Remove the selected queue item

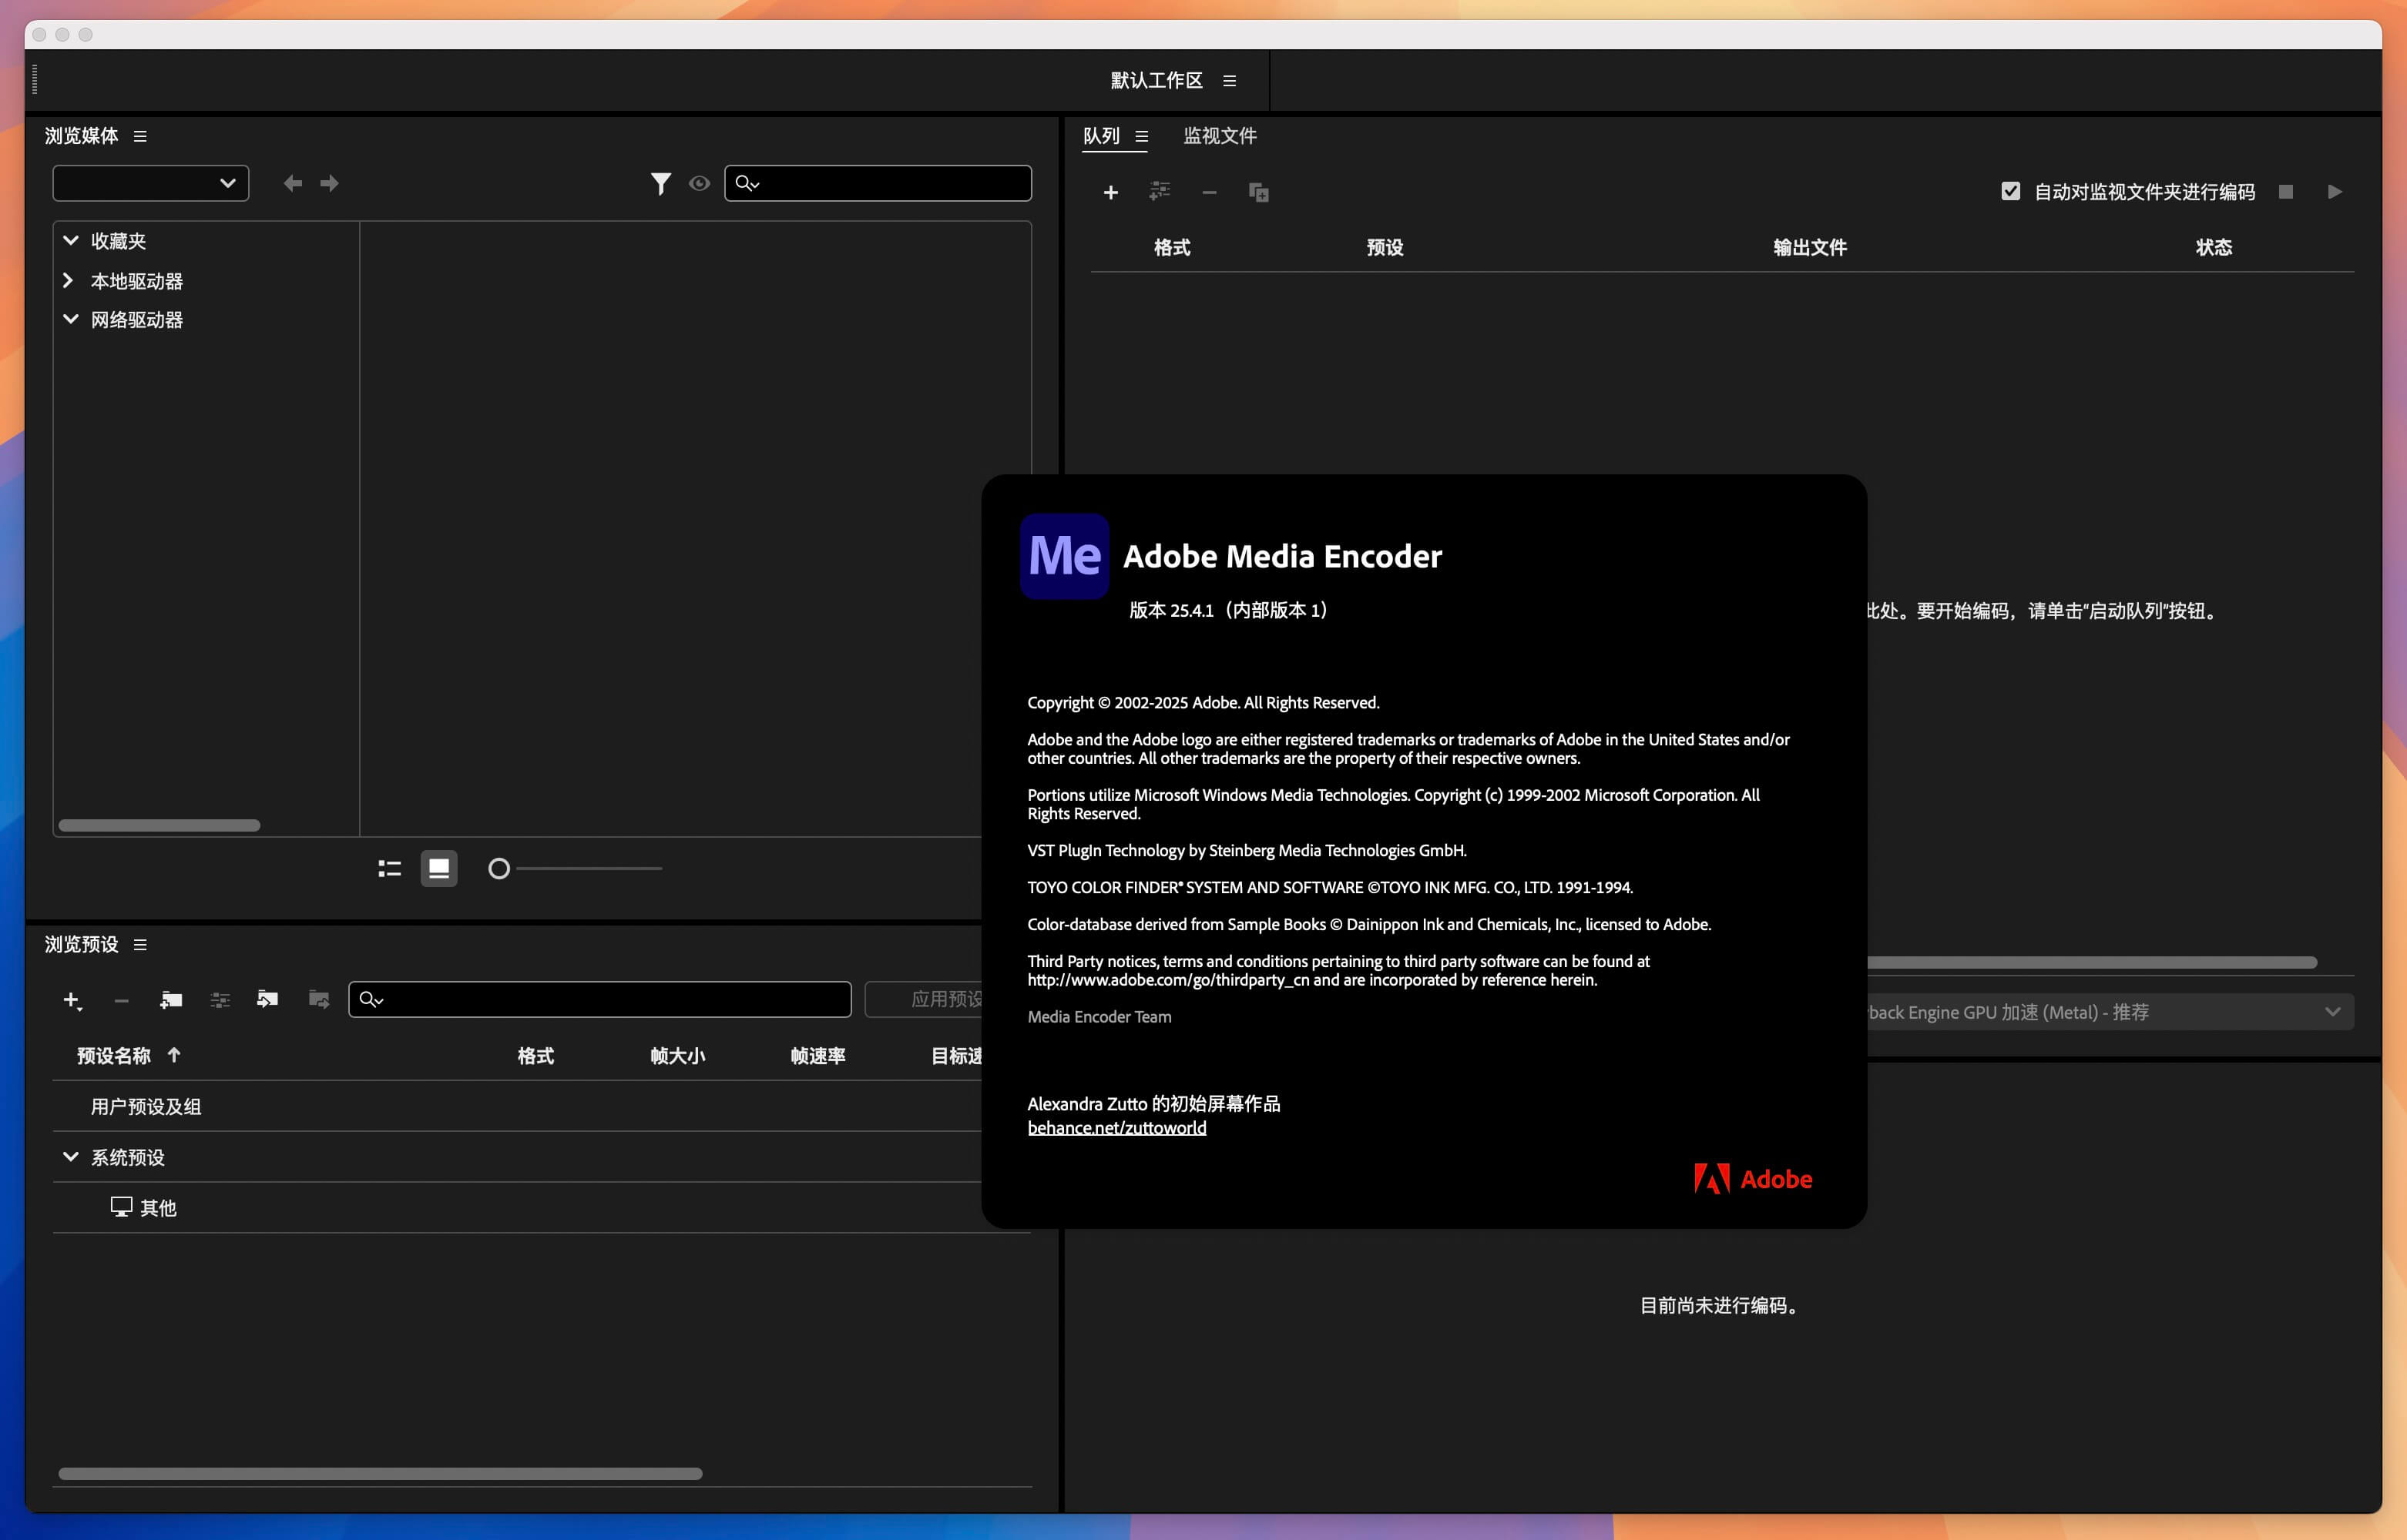[1210, 192]
